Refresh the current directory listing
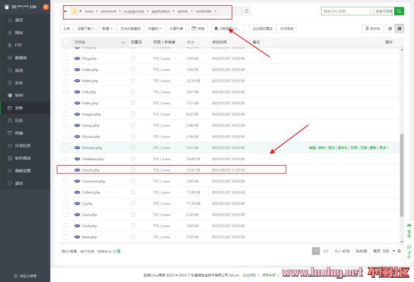Viewport: 414px width, 282px height. (247, 11)
